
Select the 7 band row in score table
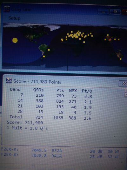51,95
